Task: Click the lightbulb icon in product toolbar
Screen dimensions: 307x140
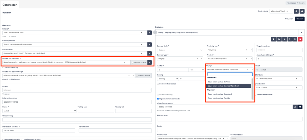Action: coord(290,39)
